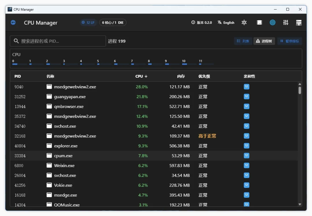312x216 pixels.
Task: Sort processes by the 名称 column header
Action: coord(50,76)
